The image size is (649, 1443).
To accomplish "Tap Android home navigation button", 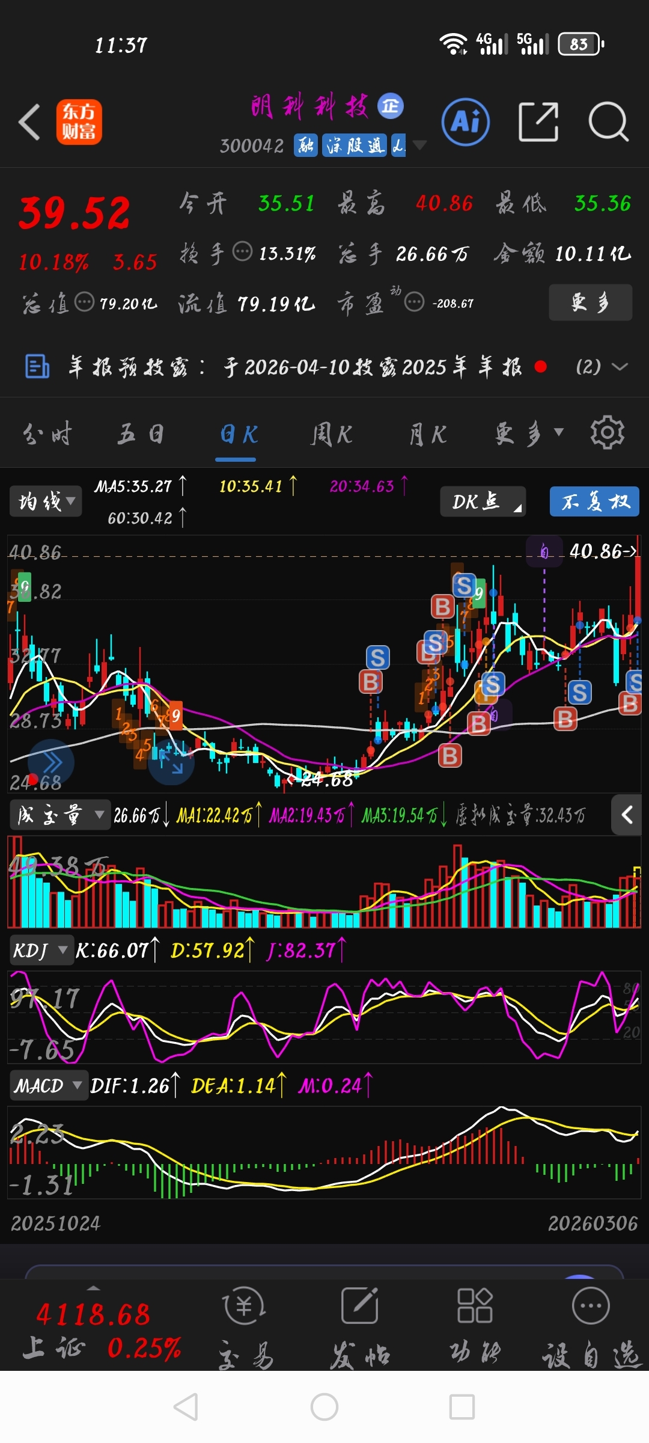I will pyautogui.click(x=324, y=1407).
